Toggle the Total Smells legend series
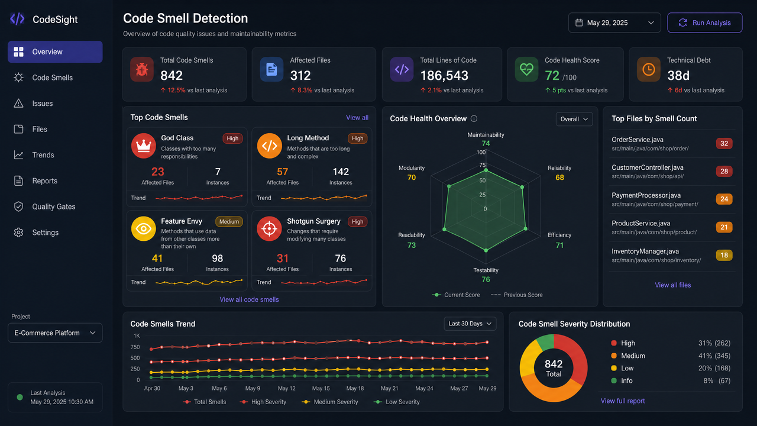 [205, 402]
